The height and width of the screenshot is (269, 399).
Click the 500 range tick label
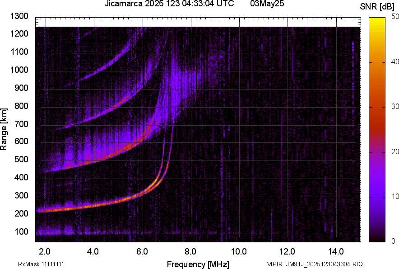tap(21, 159)
